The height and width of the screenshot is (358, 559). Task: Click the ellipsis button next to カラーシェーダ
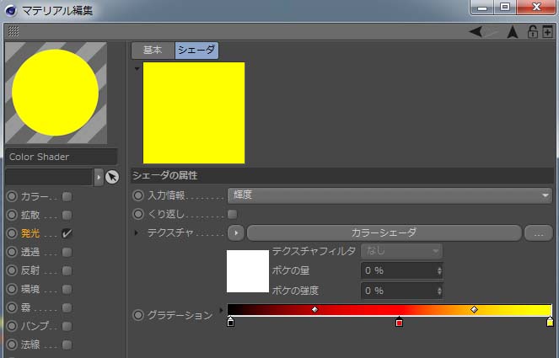pos(538,232)
